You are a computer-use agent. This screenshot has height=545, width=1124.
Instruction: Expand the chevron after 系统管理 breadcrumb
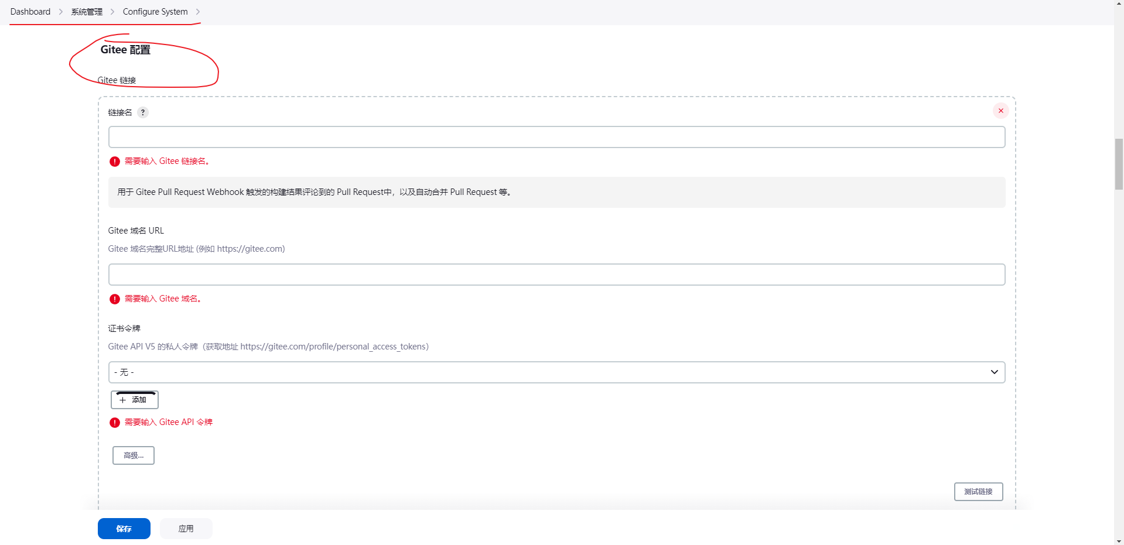tap(112, 12)
